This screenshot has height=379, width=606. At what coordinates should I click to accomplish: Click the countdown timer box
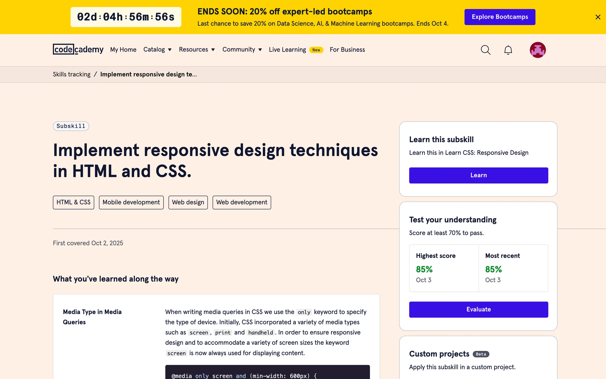click(126, 17)
